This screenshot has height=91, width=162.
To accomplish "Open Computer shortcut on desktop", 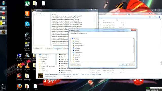I will tap(19, 57).
